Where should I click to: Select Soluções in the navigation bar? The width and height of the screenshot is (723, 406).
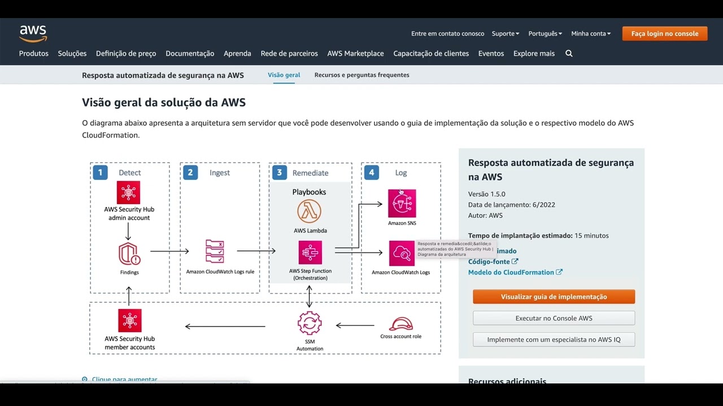coord(72,54)
